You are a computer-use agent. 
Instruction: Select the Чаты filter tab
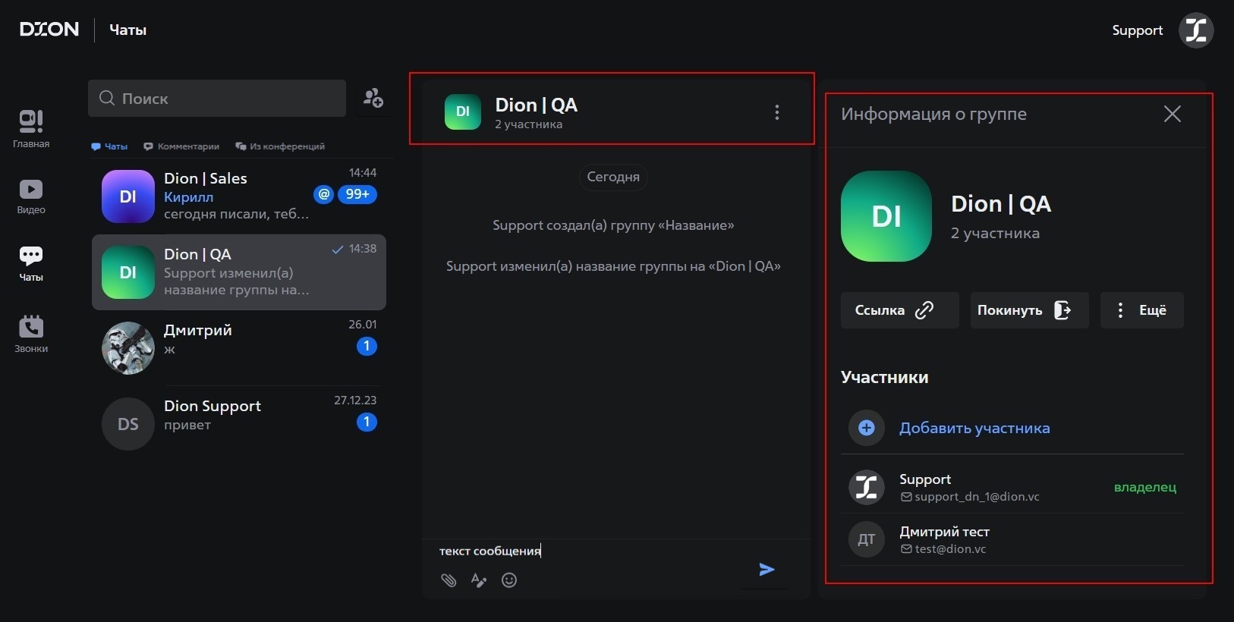pos(109,146)
